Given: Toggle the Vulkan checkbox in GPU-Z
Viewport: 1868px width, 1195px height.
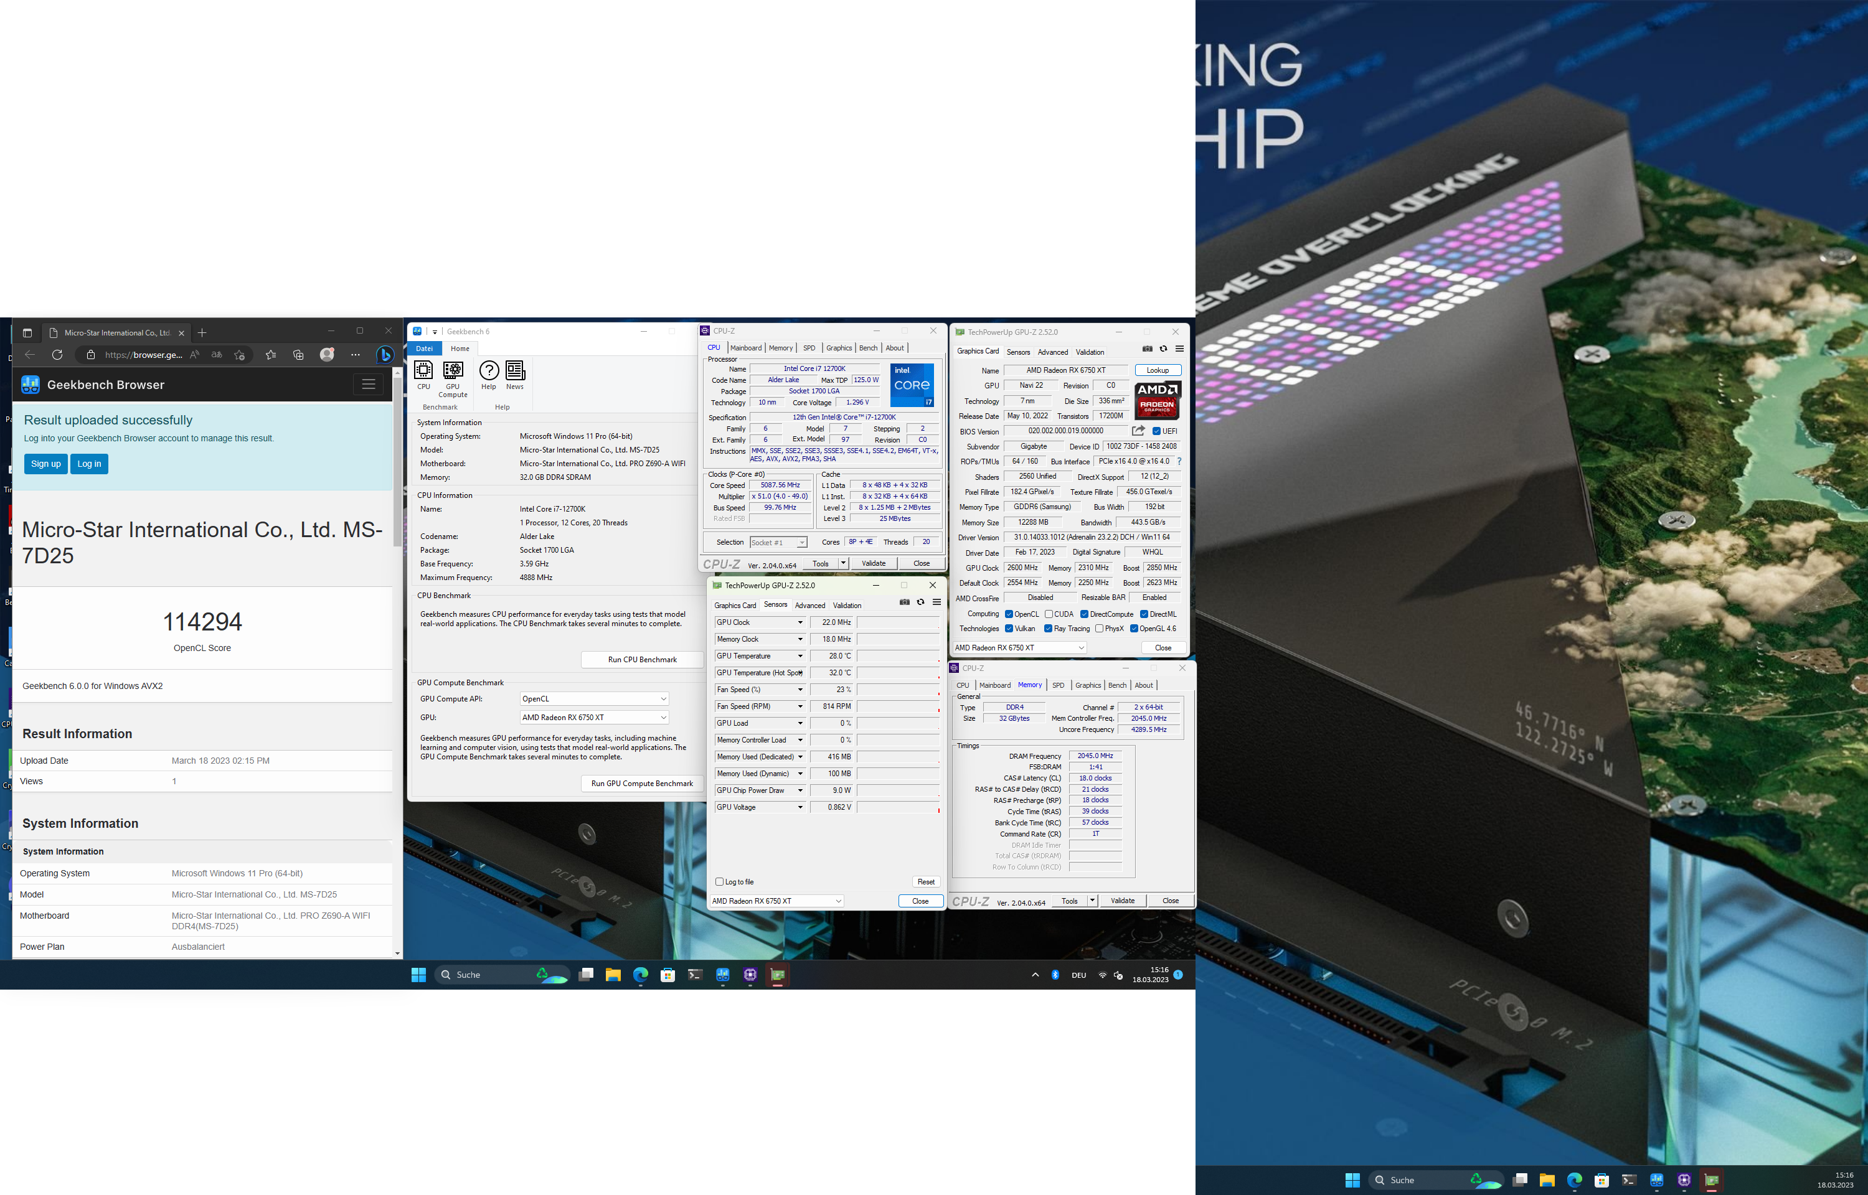Looking at the screenshot, I should tap(1009, 629).
